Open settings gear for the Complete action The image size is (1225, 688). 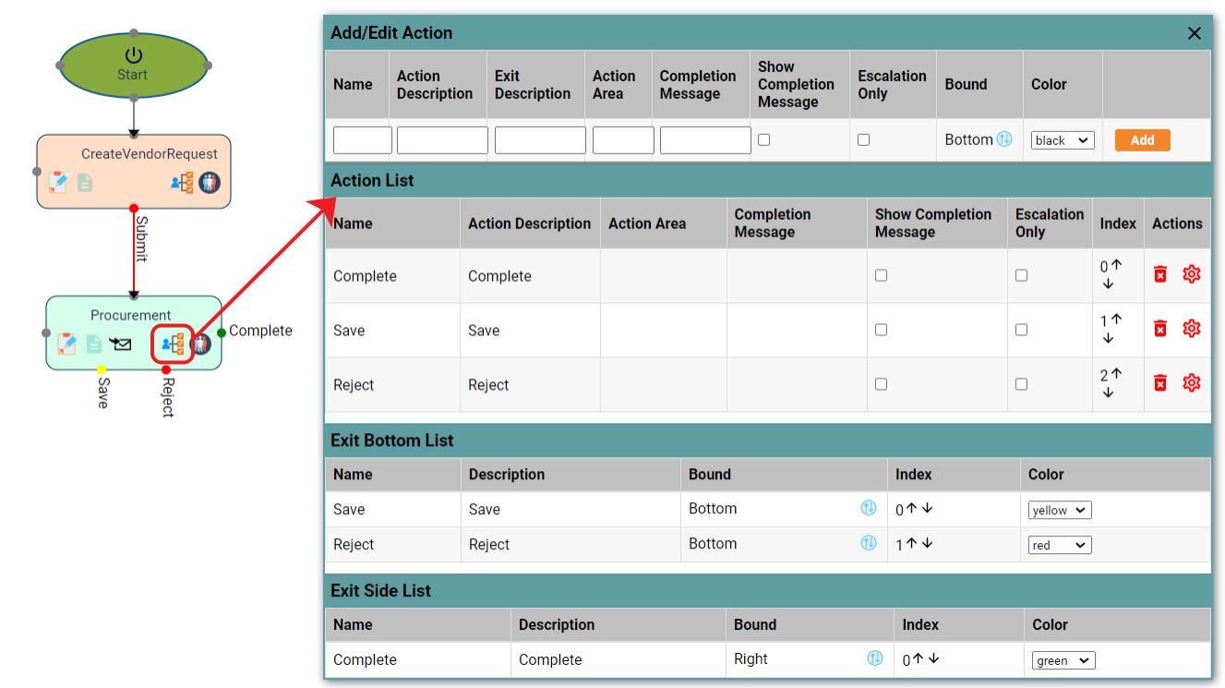[x=1192, y=273]
